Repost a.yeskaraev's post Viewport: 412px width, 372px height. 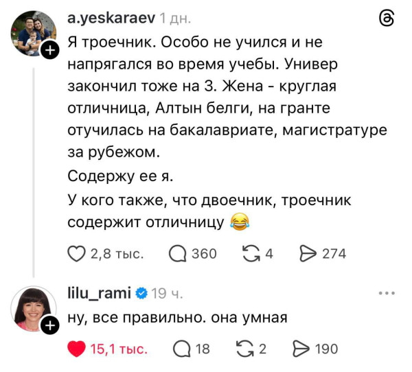[x=253, y=254]
